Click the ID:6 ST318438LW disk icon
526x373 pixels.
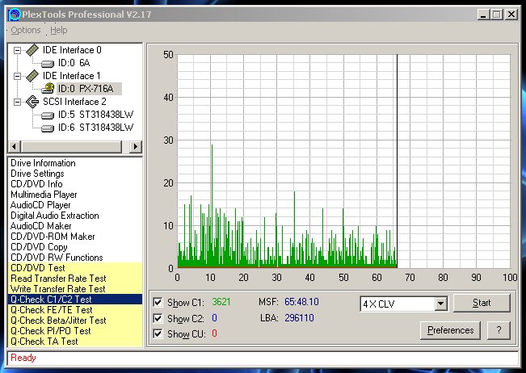(48, 128)
